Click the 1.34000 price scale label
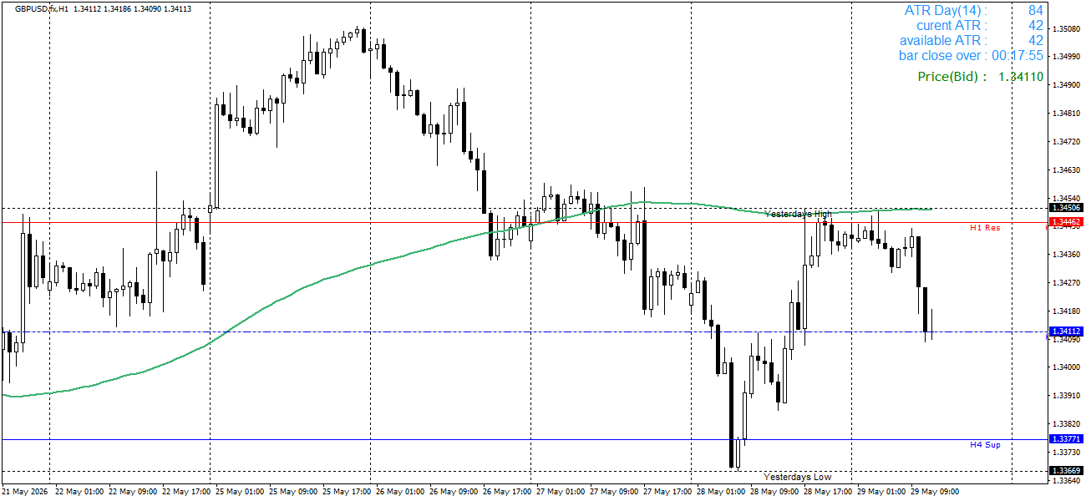The width and height of the screenshot is (1086, 501). pos(1067,367)
